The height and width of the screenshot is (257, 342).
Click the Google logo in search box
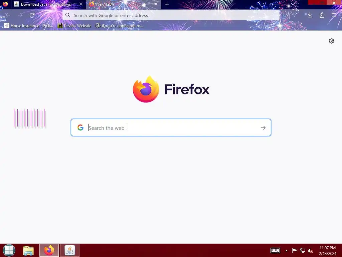pos(80,127)
